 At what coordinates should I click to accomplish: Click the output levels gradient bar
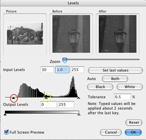click(x=42, y=112)
